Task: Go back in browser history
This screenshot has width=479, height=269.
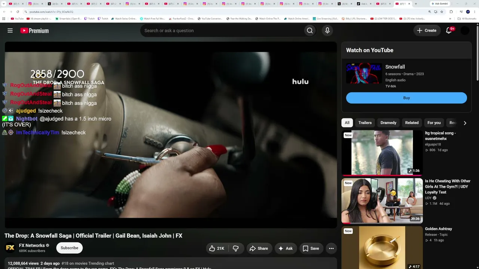Action: [4, 12]
